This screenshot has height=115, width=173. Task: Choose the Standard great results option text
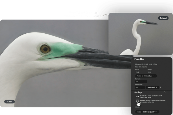tap(153, 97)
